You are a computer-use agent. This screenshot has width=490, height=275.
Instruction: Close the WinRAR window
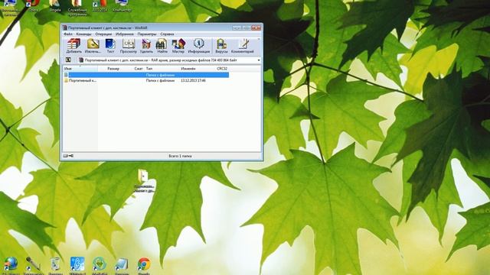(x=256, y=27)
